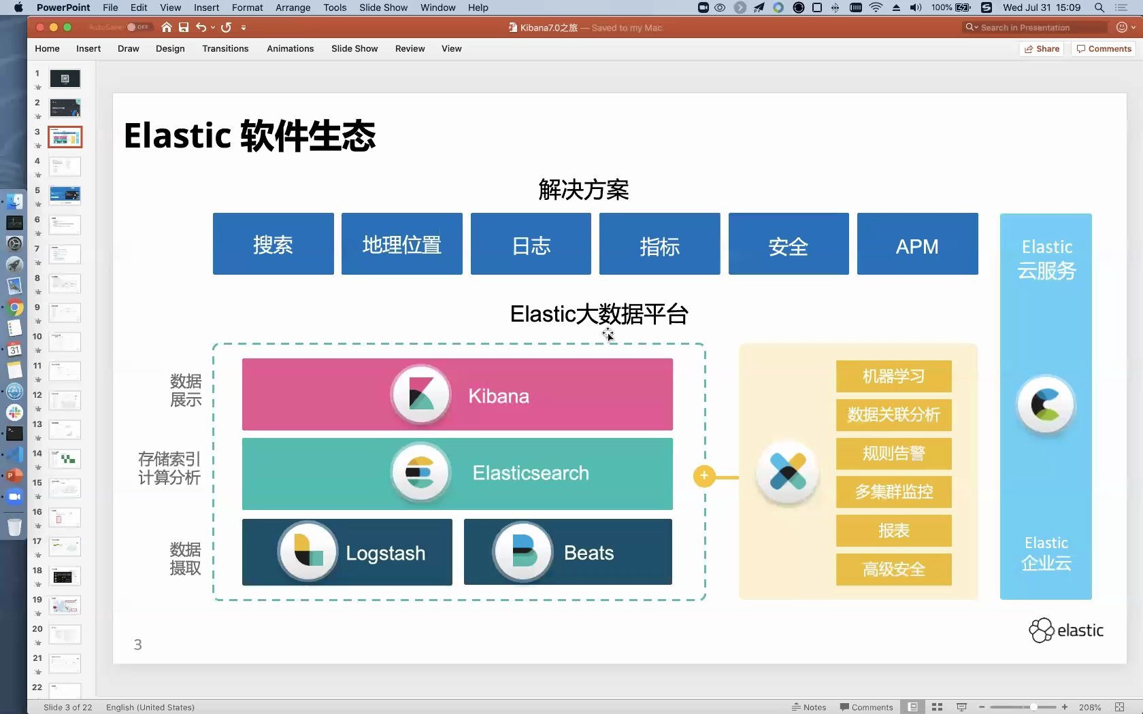This screenshot has width=1143, height=714.
Task: Switch to Normal view icon
Action: pyautogui.click(x=913, y=707)
